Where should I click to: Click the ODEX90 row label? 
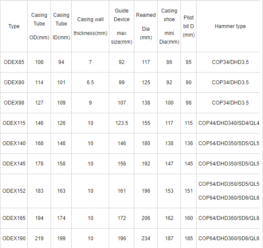(x=14, y=83)
